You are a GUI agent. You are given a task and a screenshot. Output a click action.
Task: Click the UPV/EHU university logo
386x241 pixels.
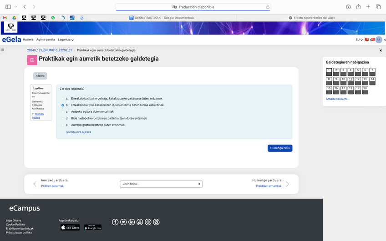[x=10, y=27]
